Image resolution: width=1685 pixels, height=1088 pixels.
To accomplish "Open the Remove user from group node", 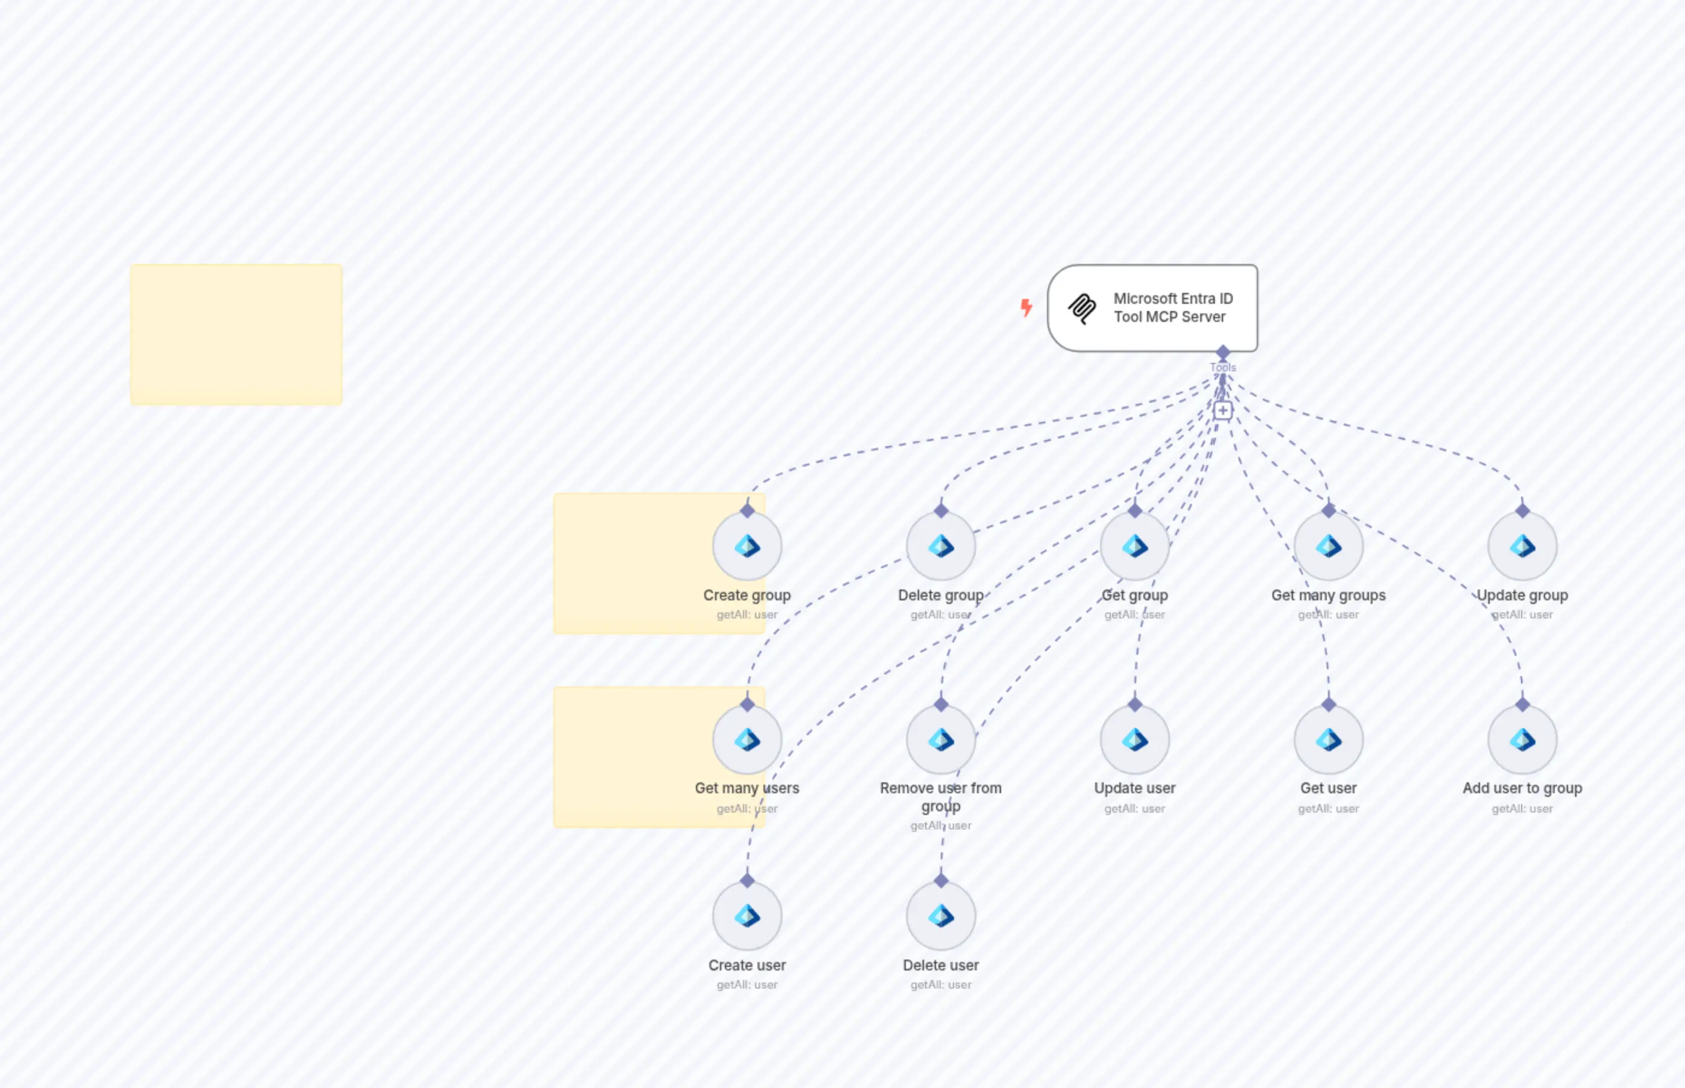I will (941, 738).
